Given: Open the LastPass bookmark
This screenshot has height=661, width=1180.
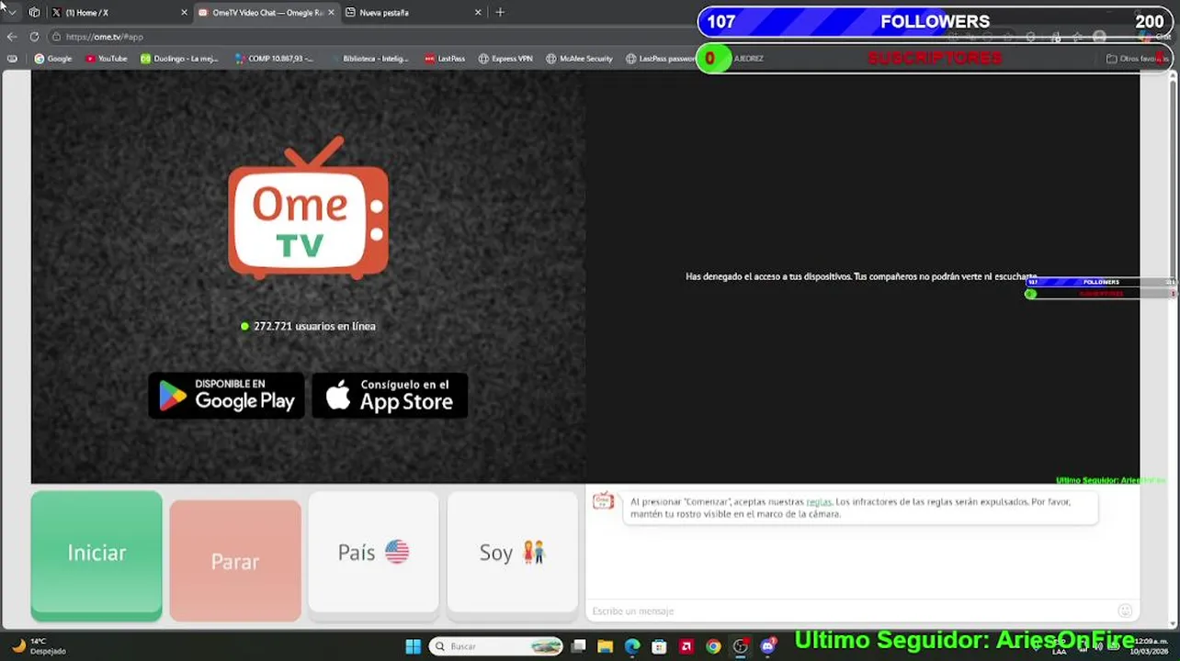Looking at the screenshot, I should (x=445, y=59).
